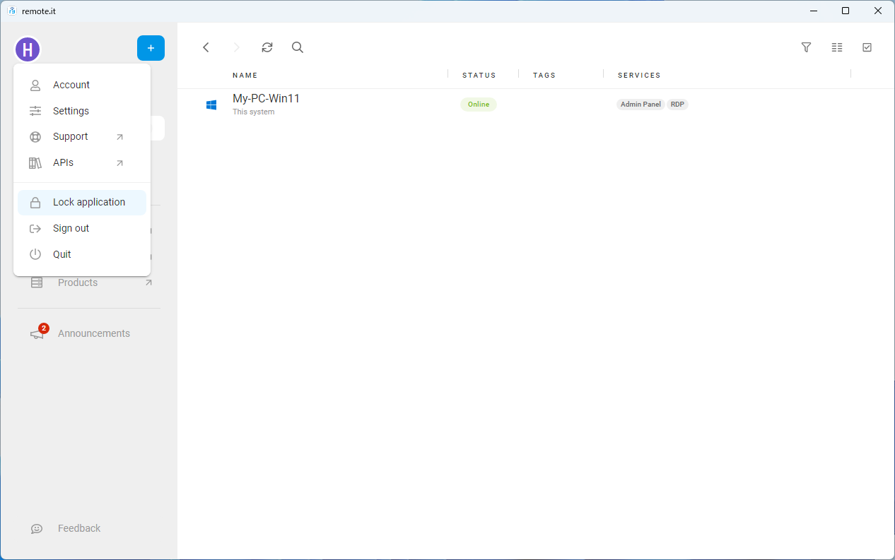Open the My-PC-Win11 device
895x560 pixels.
266,99
